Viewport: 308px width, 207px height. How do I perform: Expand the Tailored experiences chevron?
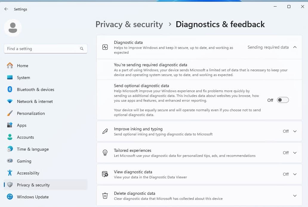(x=295, y=153)
